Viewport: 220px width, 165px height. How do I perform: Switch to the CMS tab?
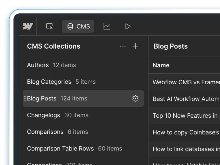[78, 27]
